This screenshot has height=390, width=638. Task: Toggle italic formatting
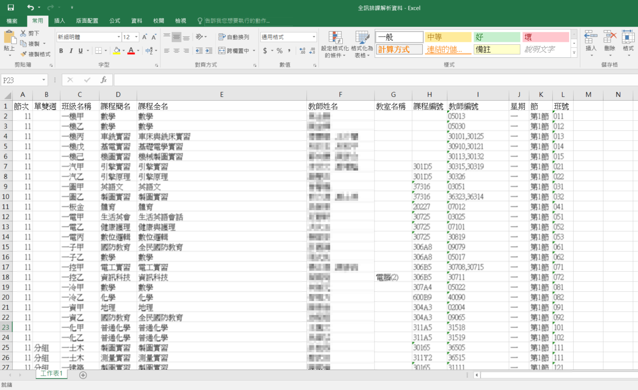click(71, 51)
